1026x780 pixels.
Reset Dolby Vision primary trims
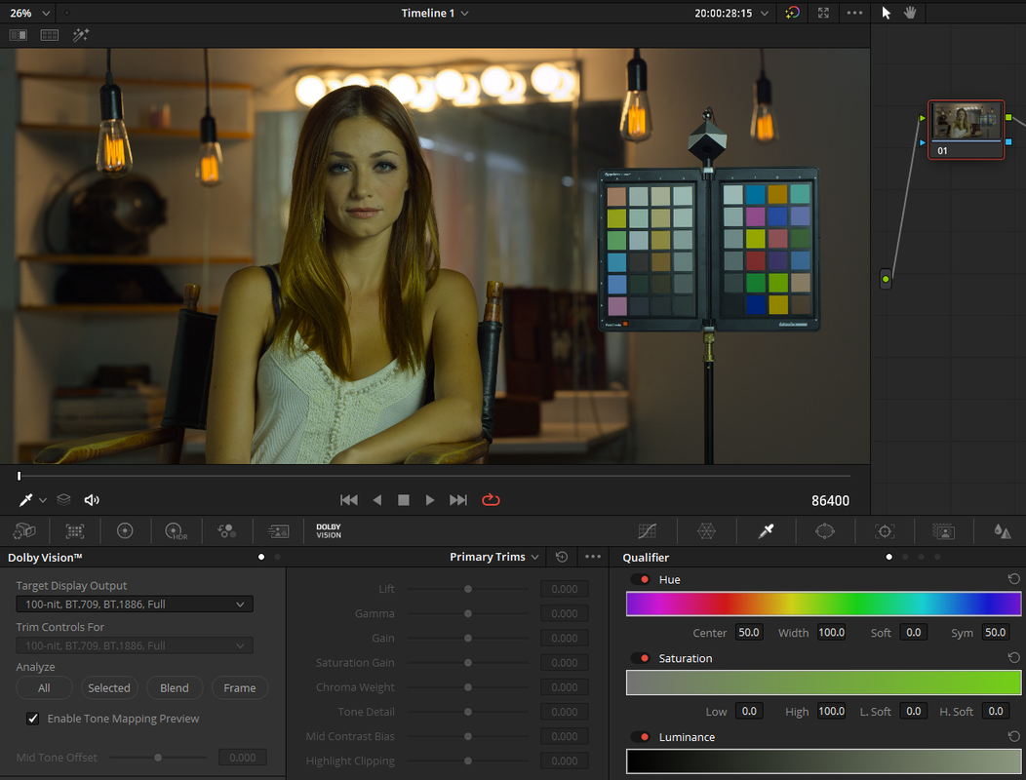[x=562, y=557]
